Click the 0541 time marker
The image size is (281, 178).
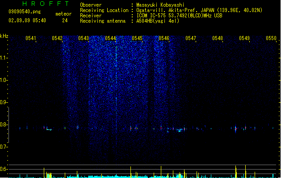click(31, 38)
